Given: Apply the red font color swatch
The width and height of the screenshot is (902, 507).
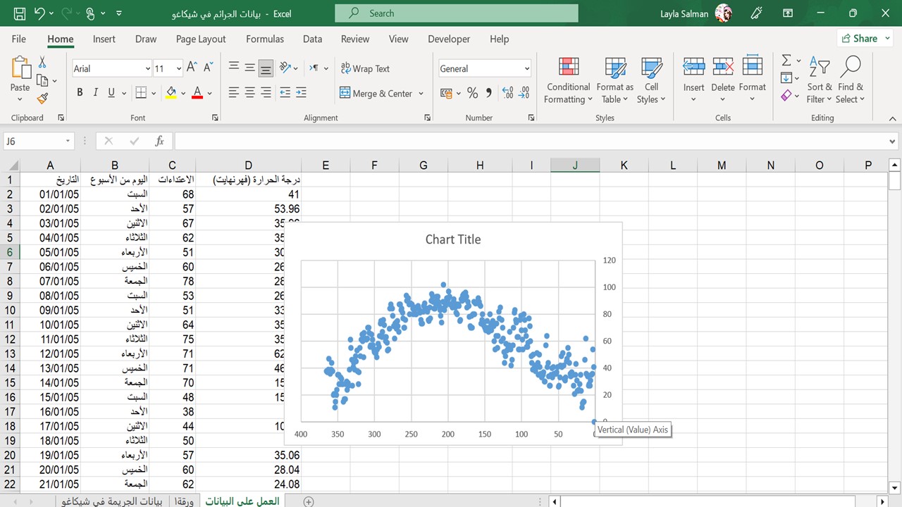Looking at the screenshot, I should 197,93.
